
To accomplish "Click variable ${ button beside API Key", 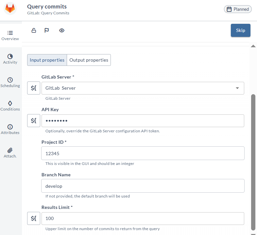I will pyautogui.click(x=34, y=121).
